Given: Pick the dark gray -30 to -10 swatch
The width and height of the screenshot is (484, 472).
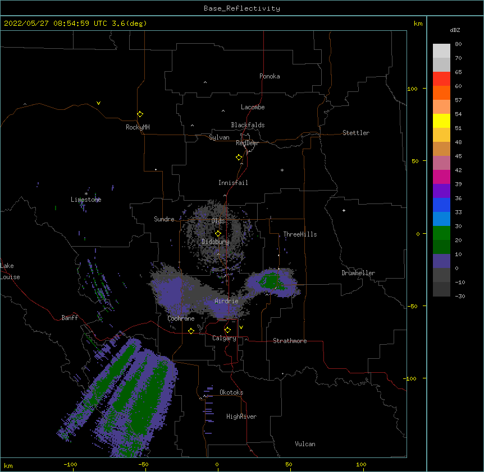Looking at the screenshot, I should [441, 289].
